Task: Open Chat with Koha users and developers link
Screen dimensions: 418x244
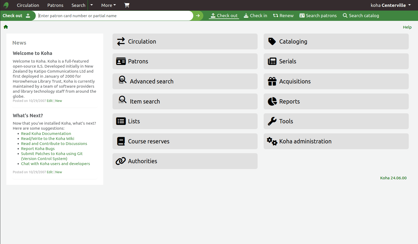Action: [x=56, y=164]
